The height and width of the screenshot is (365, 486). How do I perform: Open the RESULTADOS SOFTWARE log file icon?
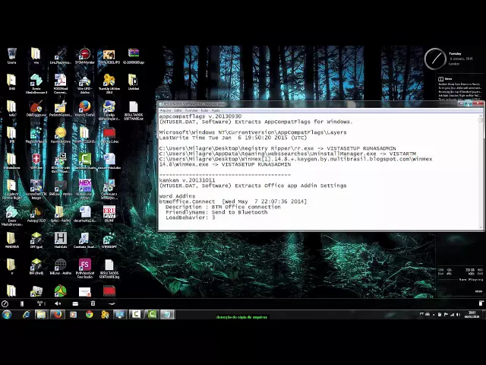click(109, 268)
